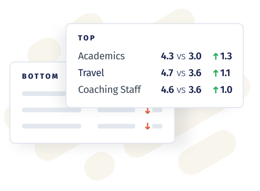The image size is (260, 191).
Task: Click the 4.6 Coaching Staff score
Action: coord(167,90)
